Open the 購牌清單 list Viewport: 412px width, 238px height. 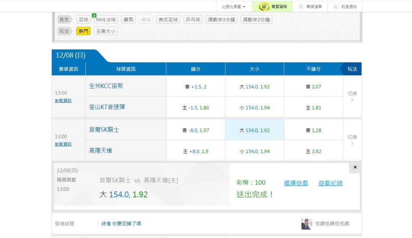coord(310,6)
